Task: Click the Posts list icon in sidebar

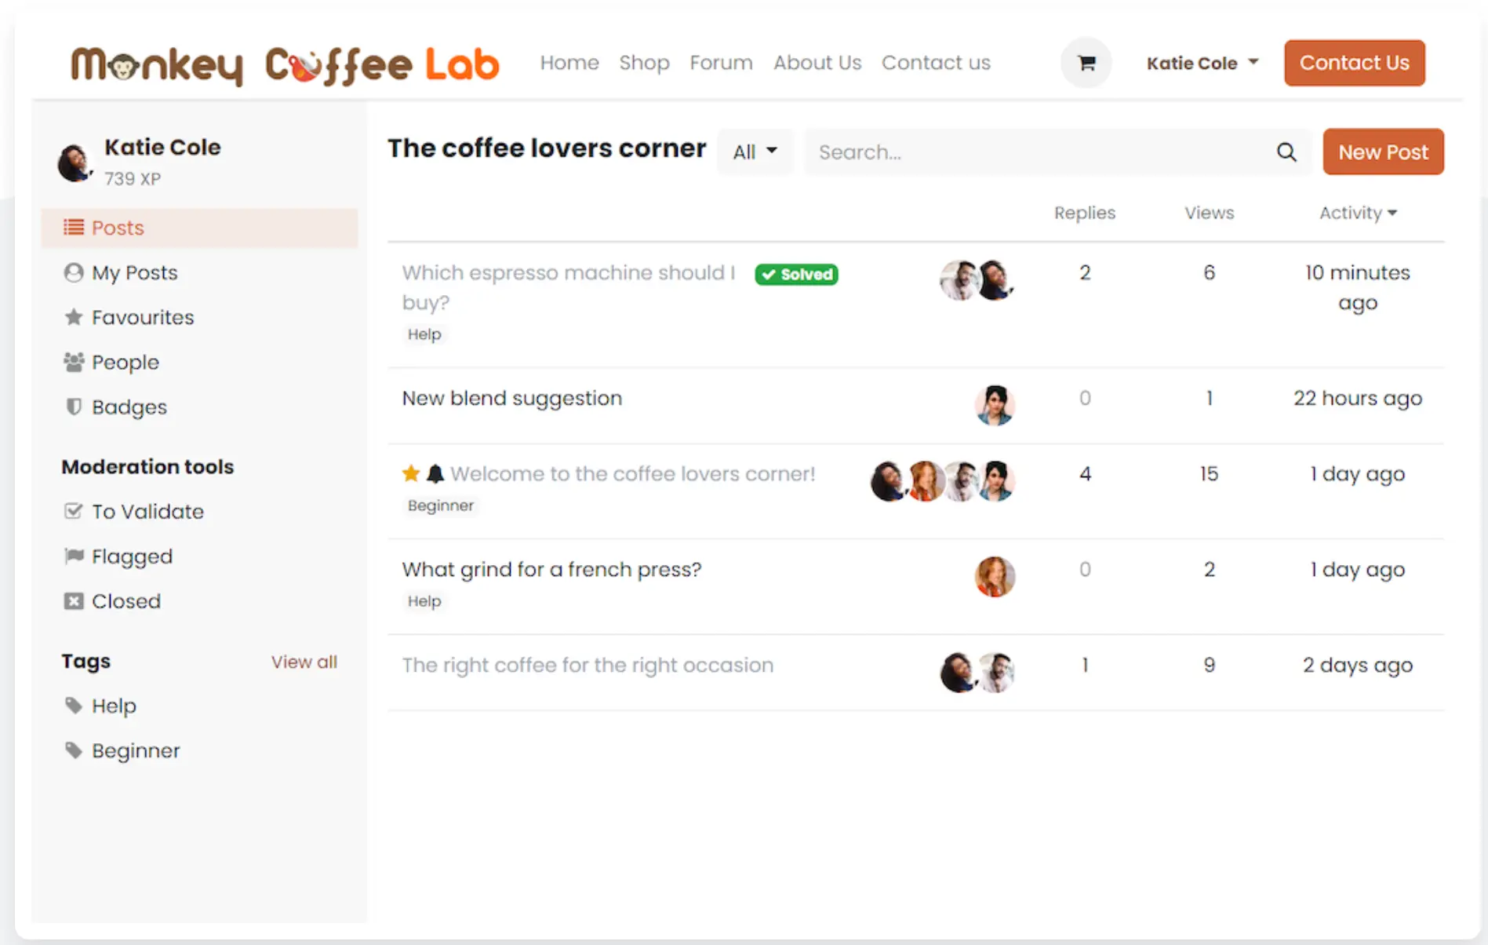Action: tap(73, 228)
